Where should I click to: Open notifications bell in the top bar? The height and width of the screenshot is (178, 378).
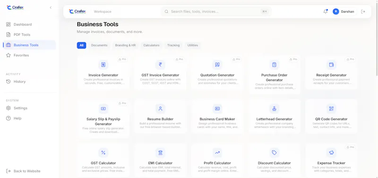[326, 11]
